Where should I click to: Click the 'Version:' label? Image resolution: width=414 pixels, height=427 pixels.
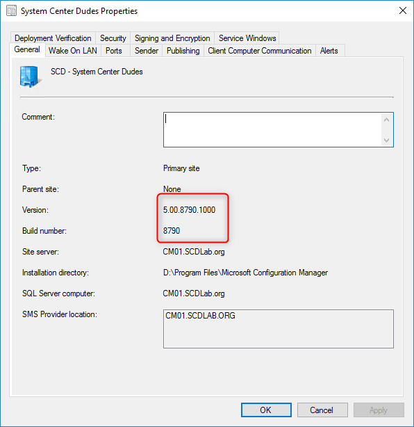coord(35,210)
